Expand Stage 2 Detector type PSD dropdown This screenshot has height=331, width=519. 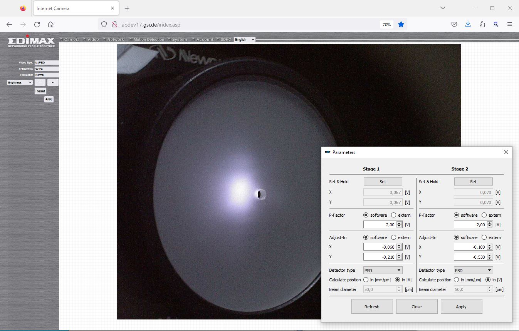[x=473, y=270]
